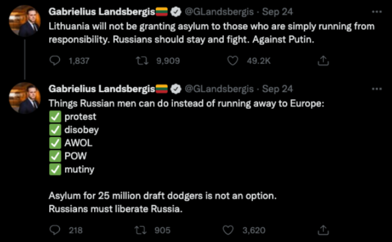This screenshot has width=392, height=242.
Task: Open the Sep 24 timestamp of second tweet
Action: point(278,89)
